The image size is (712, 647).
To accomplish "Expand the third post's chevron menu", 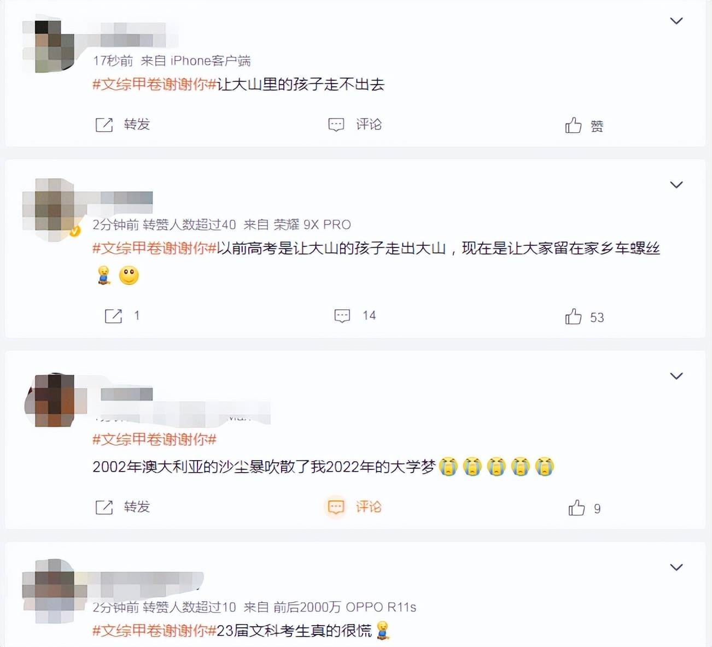I will (x=676, y=376).
